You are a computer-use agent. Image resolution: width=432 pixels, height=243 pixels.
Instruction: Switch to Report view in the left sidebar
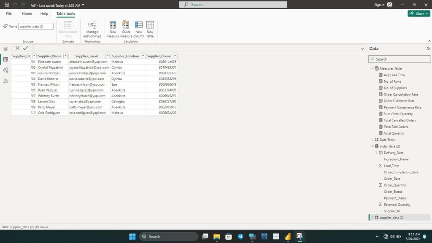pyautogui.click(x=5, y=49)
